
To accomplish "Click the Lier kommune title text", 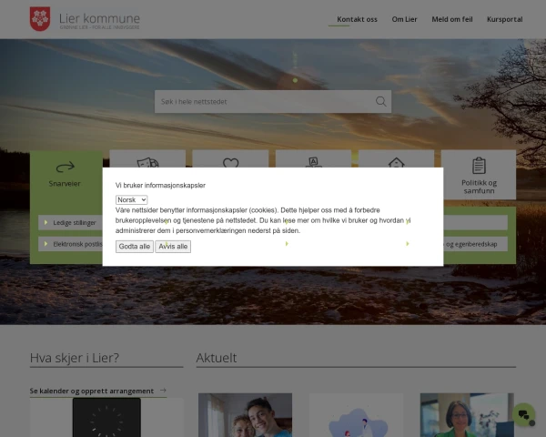I will point(99,18).
